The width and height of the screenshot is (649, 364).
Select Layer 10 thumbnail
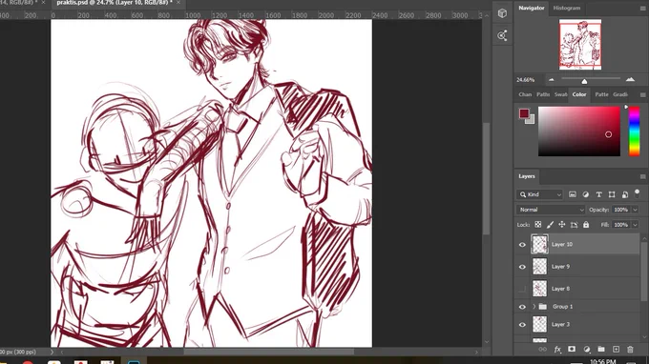click(539, 245)
